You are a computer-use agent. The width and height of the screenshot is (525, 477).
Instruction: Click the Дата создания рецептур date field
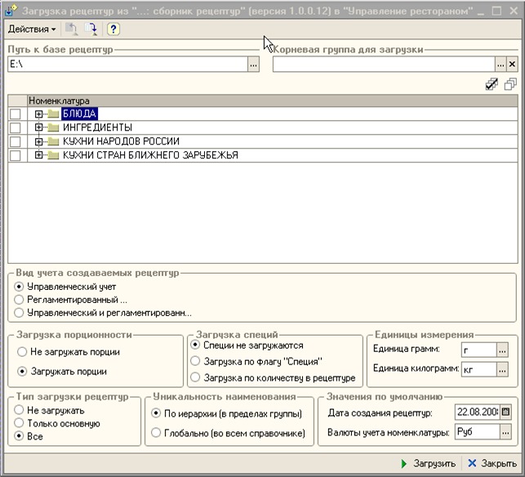(478, 412)
